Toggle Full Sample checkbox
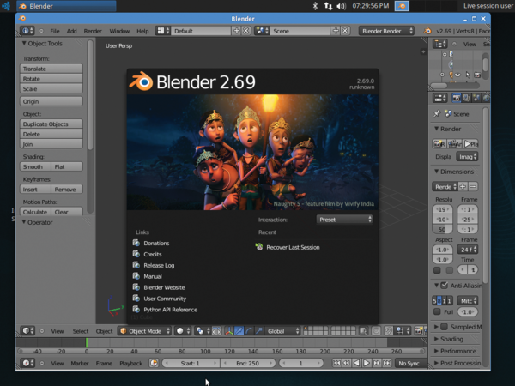 tap(437, 311)
